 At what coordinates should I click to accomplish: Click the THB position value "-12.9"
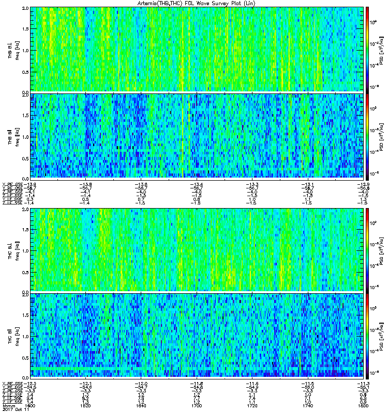click(x=363, y=184)
